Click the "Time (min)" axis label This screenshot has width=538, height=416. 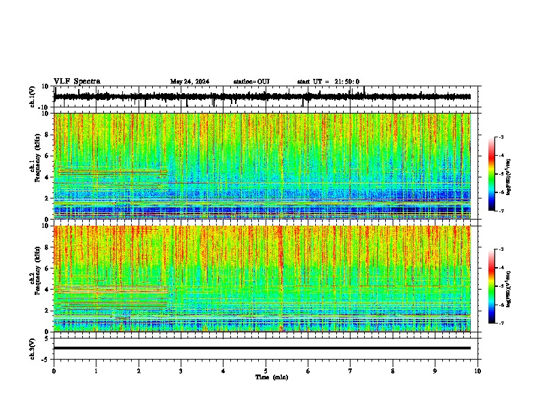(272, 377)
